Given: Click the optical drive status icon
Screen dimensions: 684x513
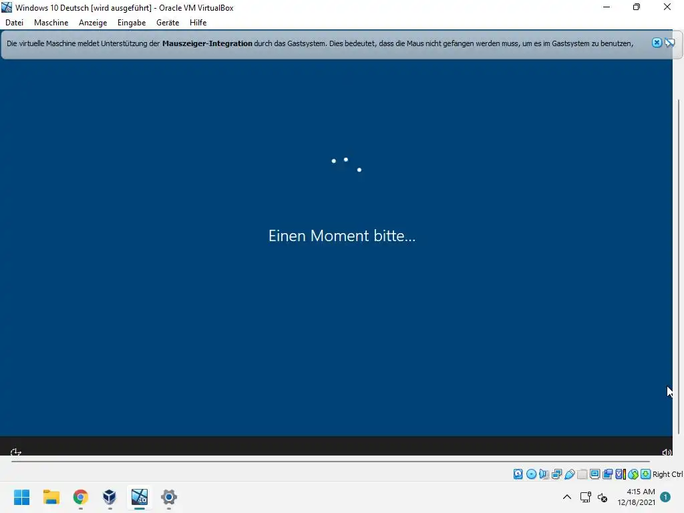Looking at the screenshot, I should (531, 474).
